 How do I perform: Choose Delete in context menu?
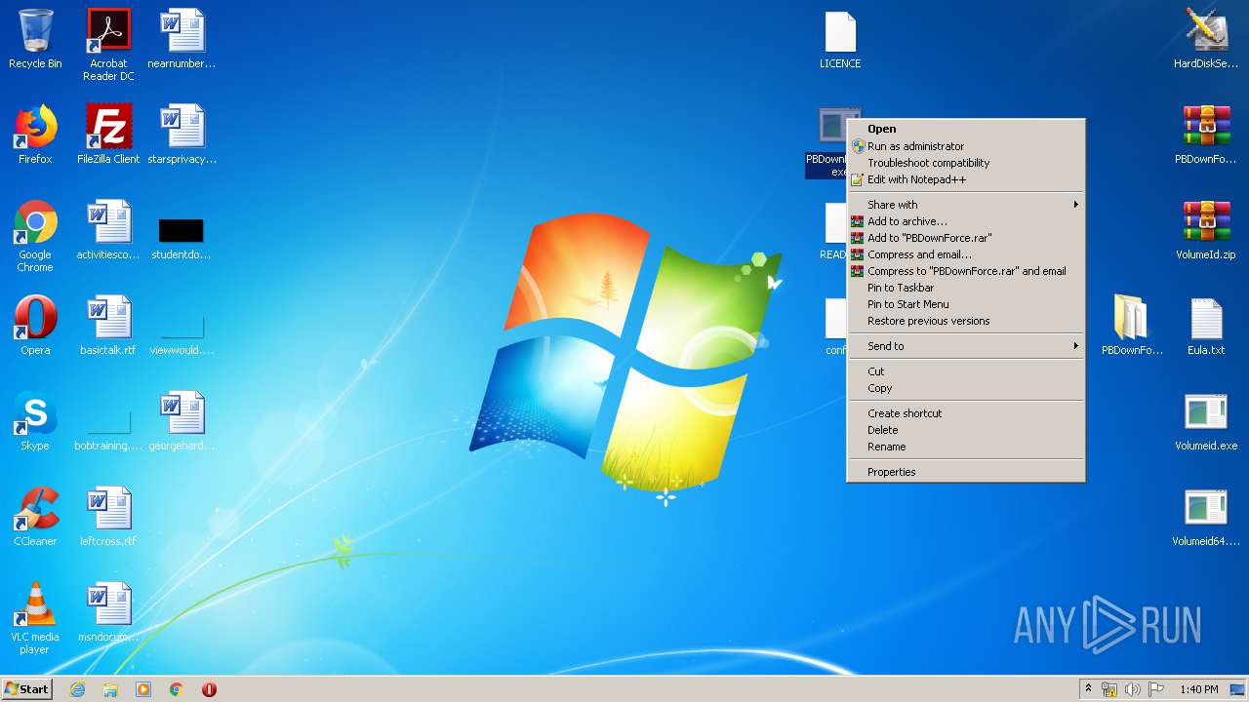(966, 430)
